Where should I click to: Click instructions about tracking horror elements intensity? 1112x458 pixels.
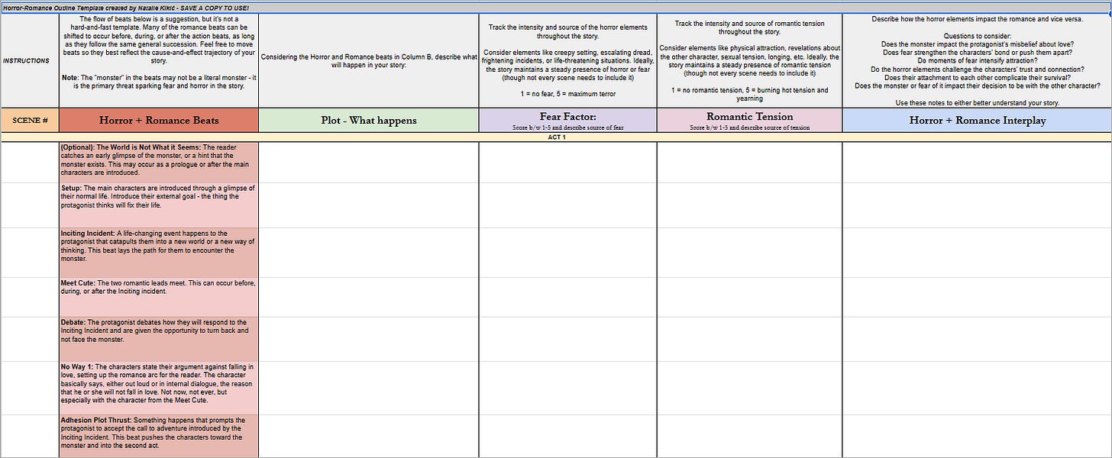pyautogui.click(x=567, y=61)
